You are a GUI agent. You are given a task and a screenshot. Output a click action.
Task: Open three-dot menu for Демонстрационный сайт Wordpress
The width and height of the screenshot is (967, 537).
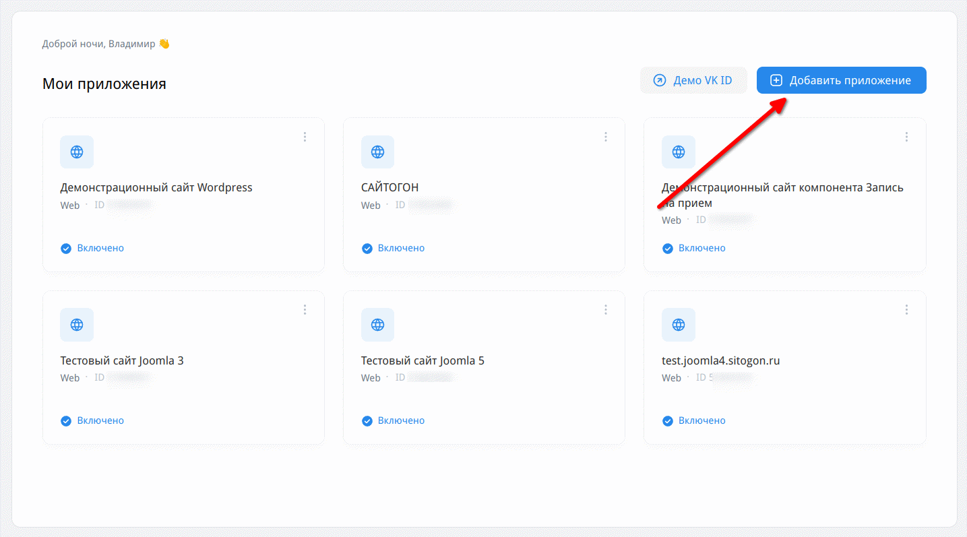(x=305, y=137)
